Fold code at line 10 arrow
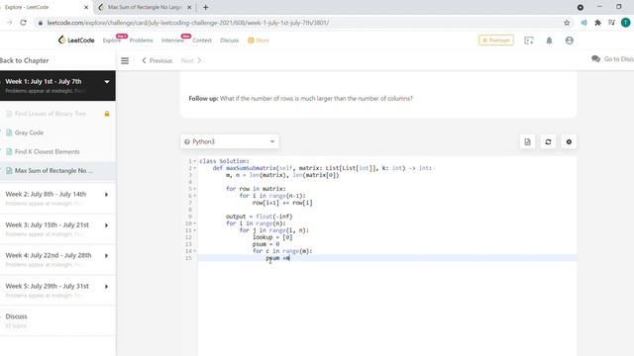This screenshot has width=634, height=356. [194, 223]
